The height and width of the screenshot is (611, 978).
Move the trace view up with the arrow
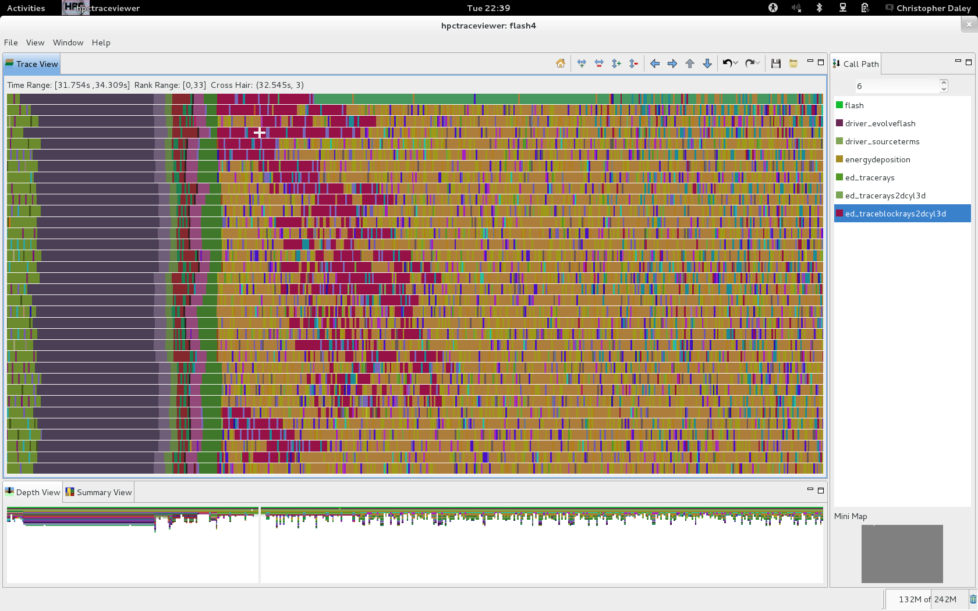690,63
